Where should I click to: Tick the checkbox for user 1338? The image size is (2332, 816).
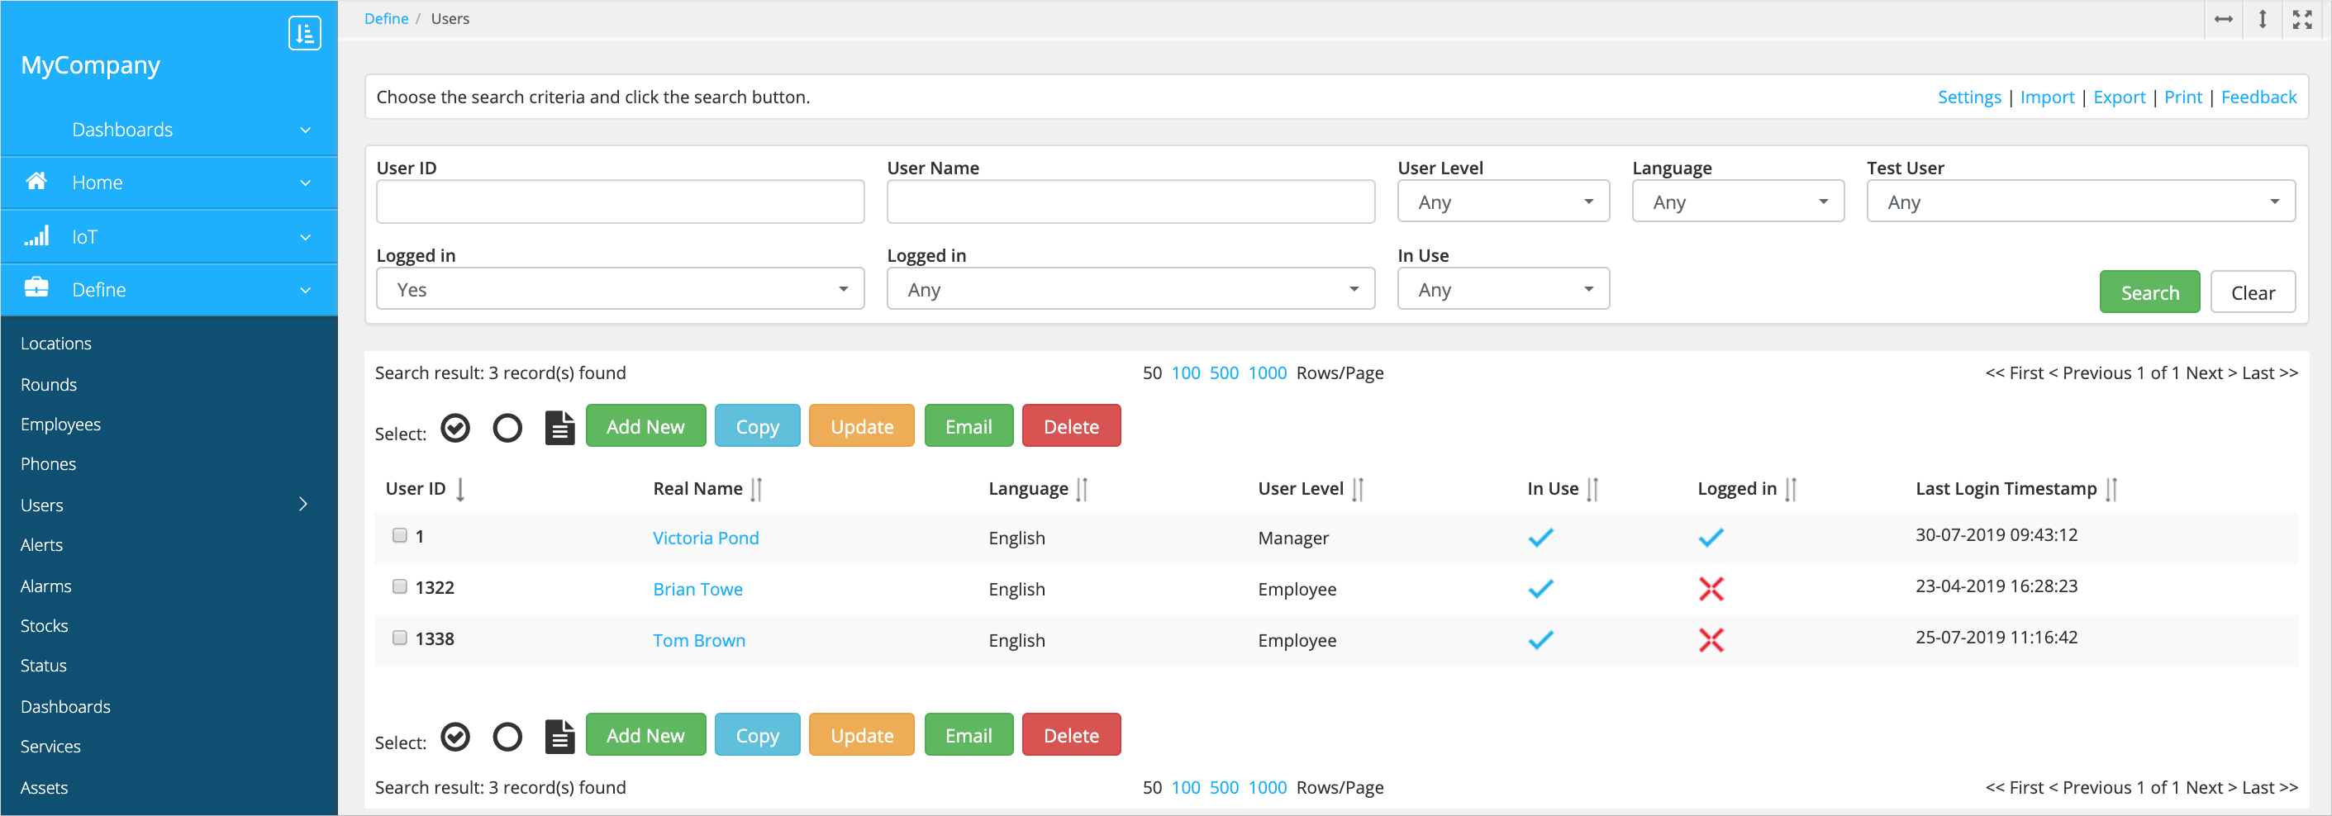(399, 638)
